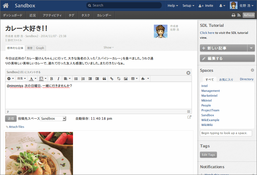Screen dimensions: 257x175
Task: Open the author's profile picture
Action: coord(161,31)
